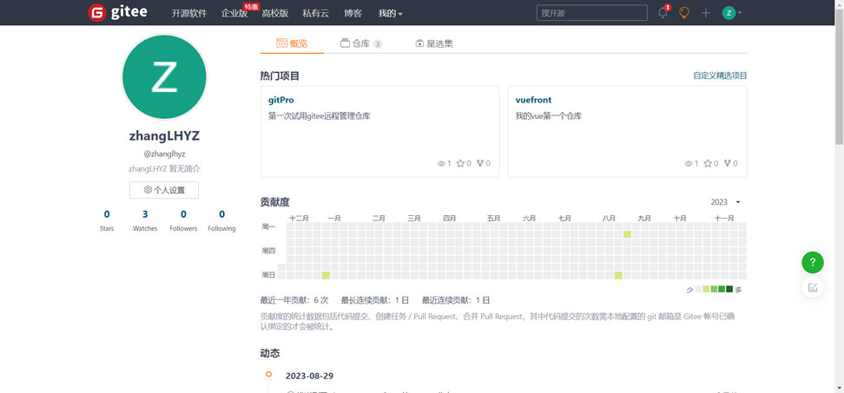Screen dimensions: 844x393
Task: Open 私有云 menu item
Action: (315, 13)
